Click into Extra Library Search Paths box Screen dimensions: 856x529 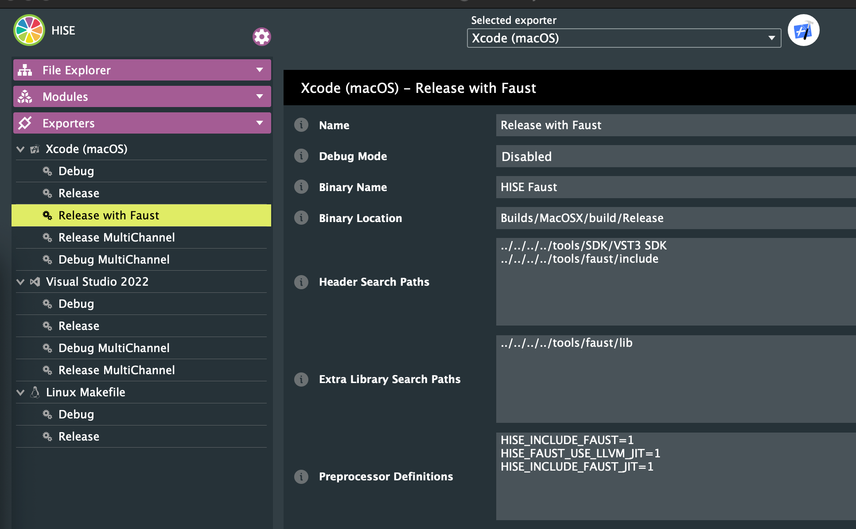point(676,379)
